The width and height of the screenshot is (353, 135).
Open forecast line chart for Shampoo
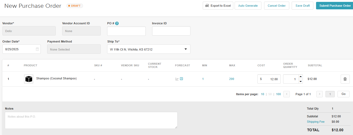(x=177, y=79)
